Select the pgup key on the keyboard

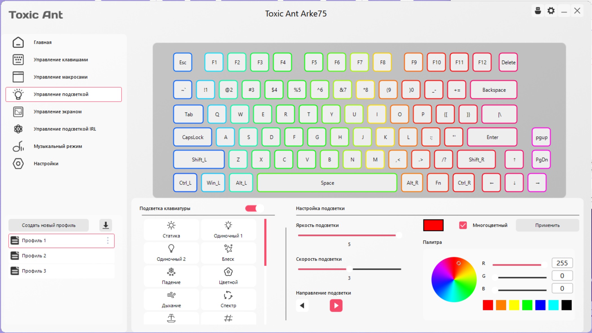[x=542, y=137]
